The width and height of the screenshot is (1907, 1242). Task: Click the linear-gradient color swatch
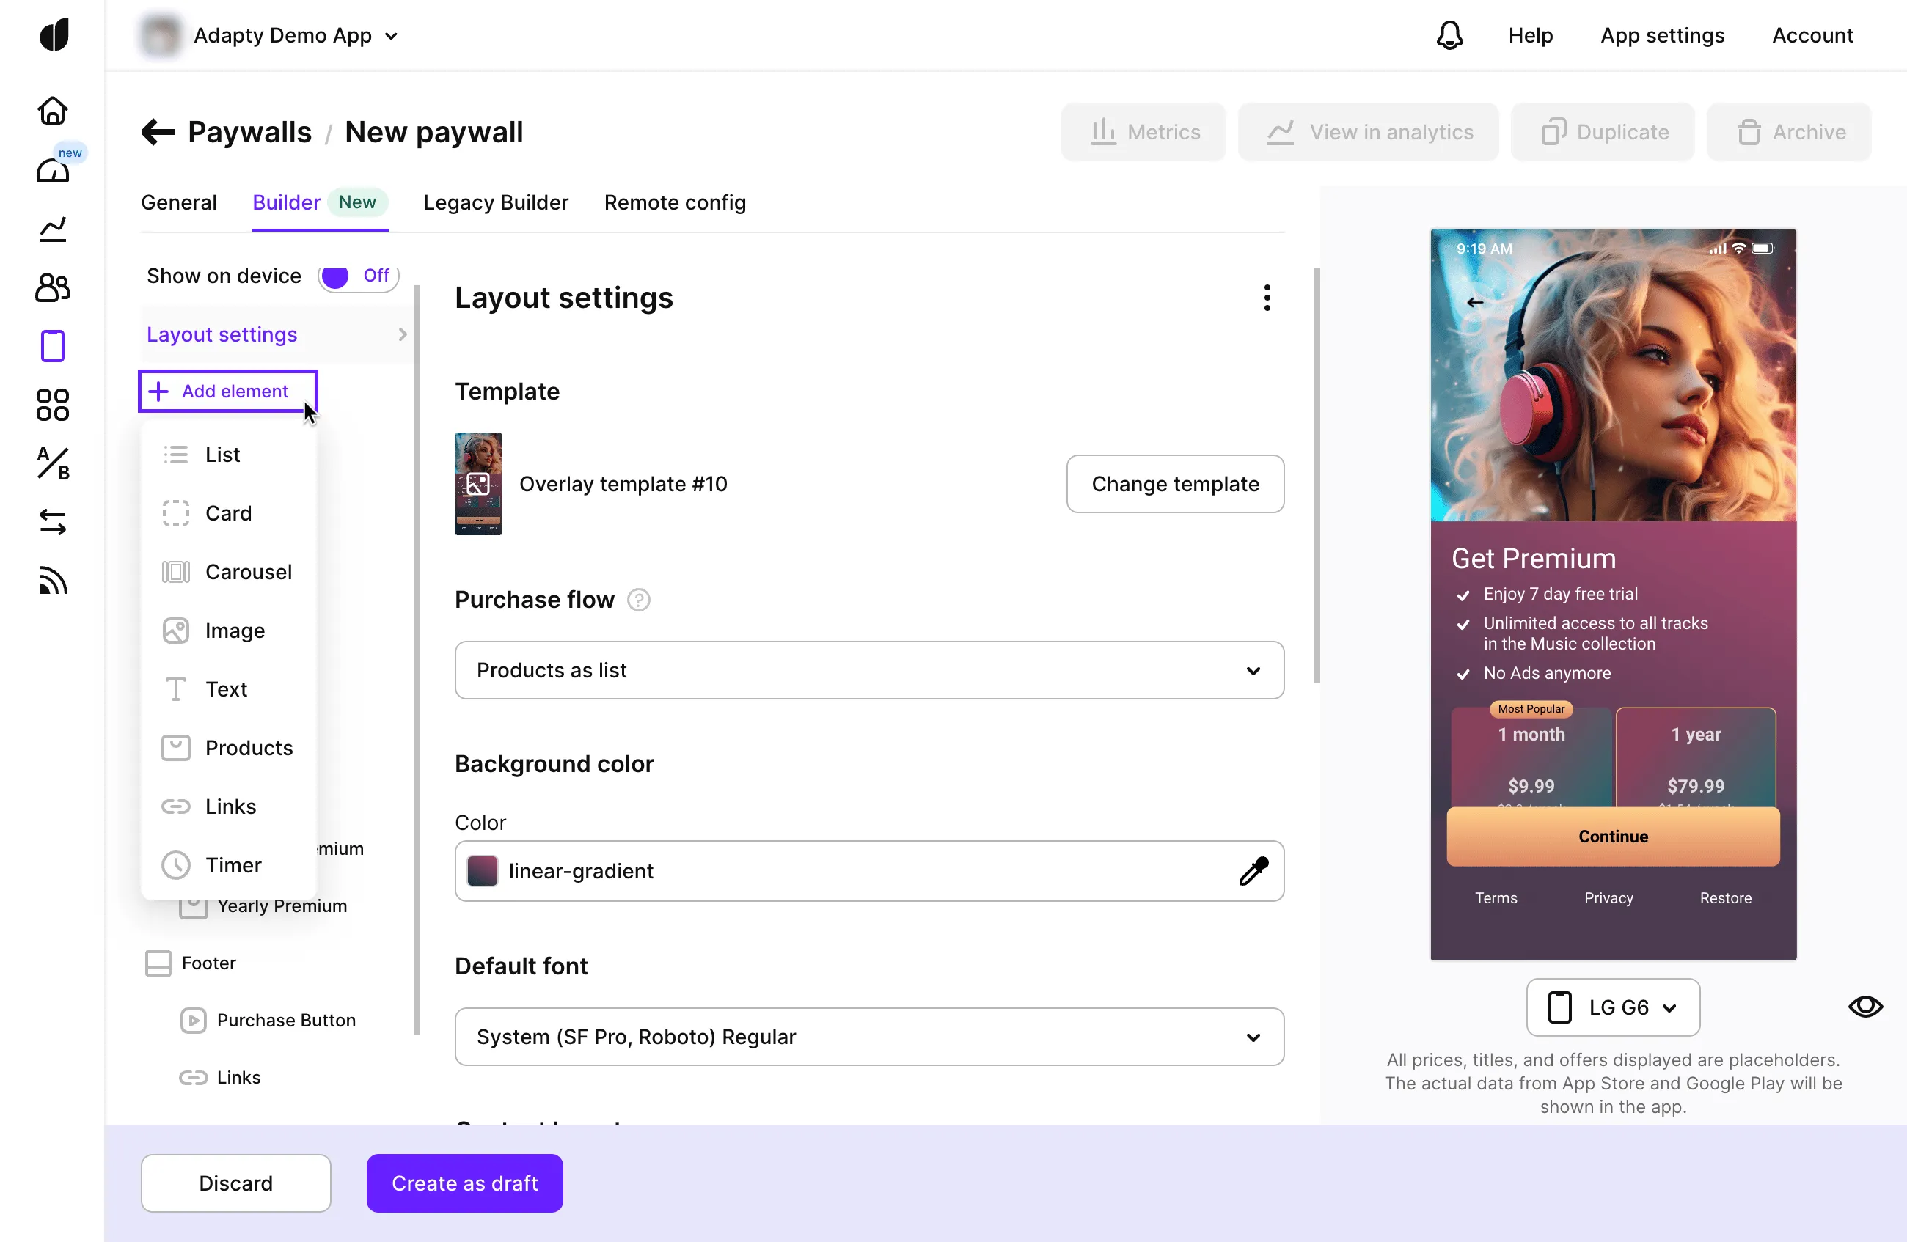click(483, 871)
